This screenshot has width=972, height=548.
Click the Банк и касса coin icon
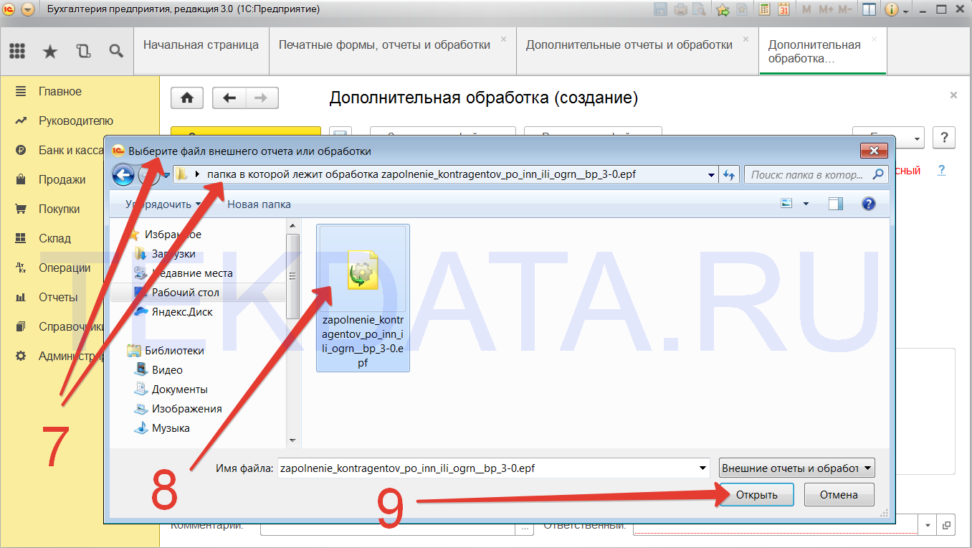pyautogui.click(x=21, y=150)
